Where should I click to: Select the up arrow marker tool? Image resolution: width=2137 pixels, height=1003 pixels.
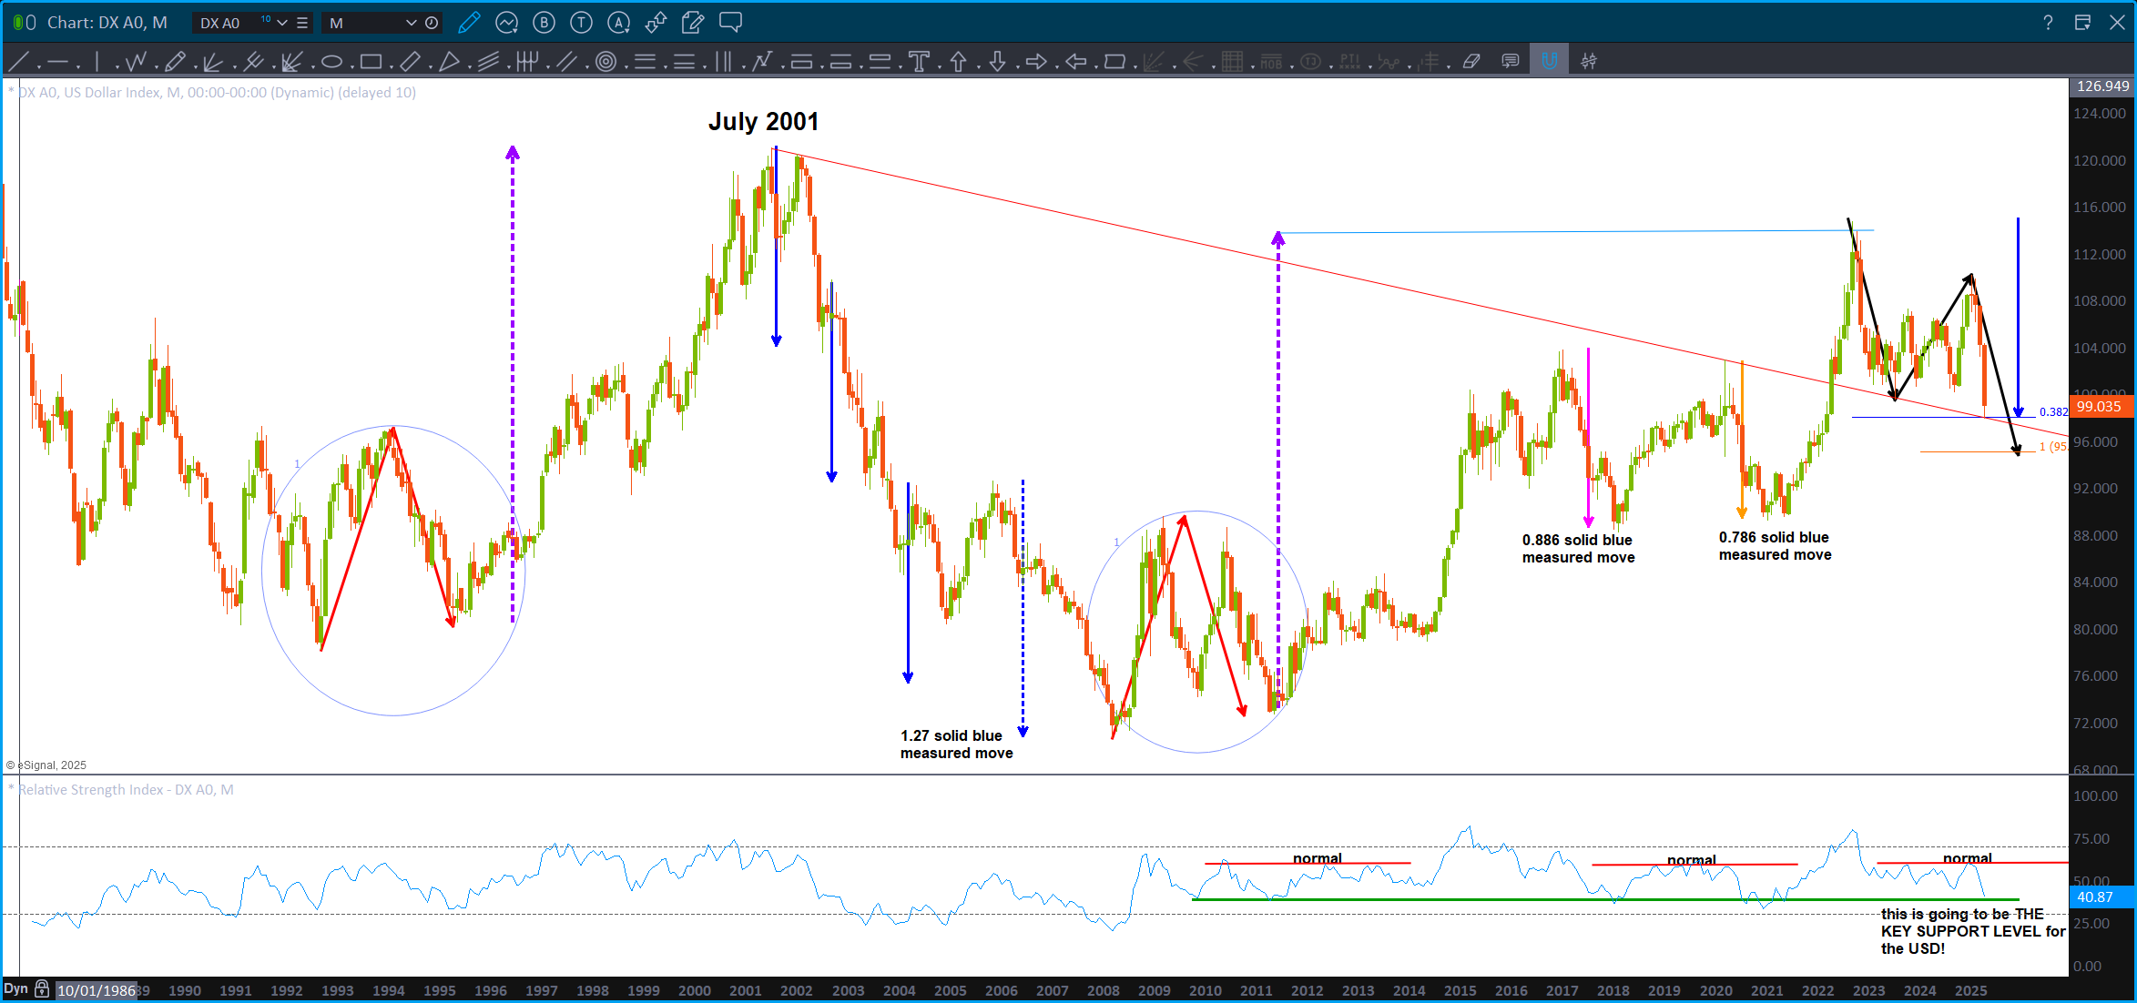pos(958,62)
